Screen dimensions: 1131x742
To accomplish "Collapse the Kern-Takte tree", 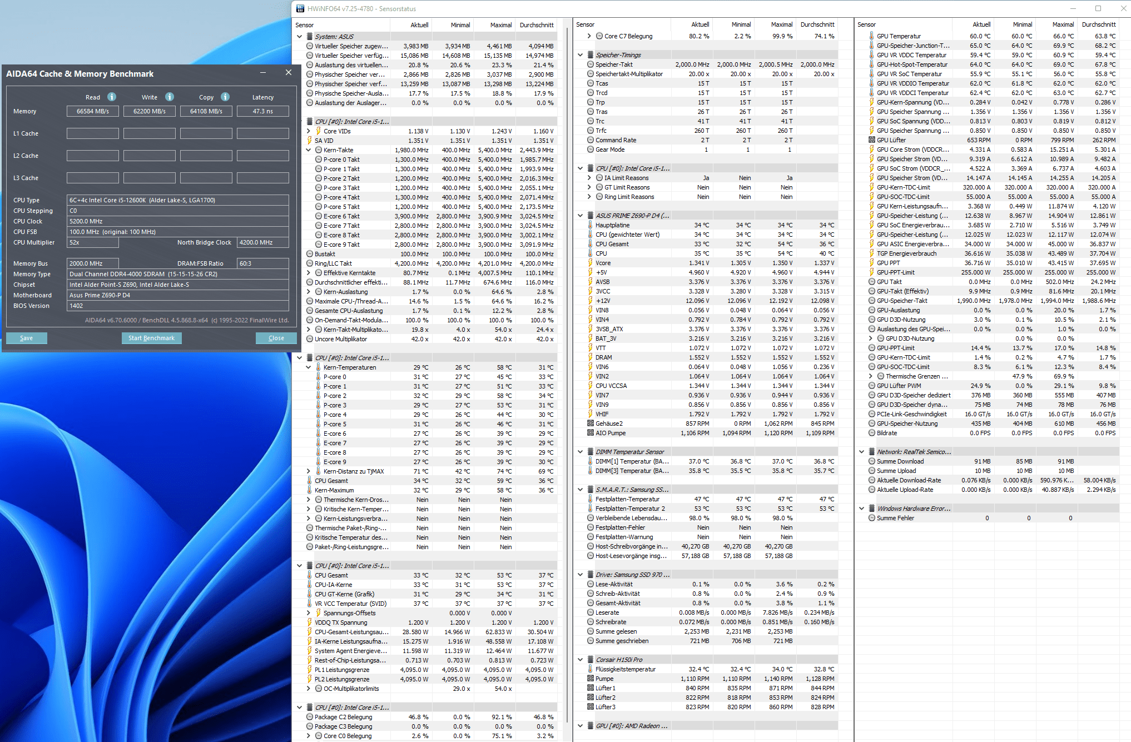I will point(309,150).
